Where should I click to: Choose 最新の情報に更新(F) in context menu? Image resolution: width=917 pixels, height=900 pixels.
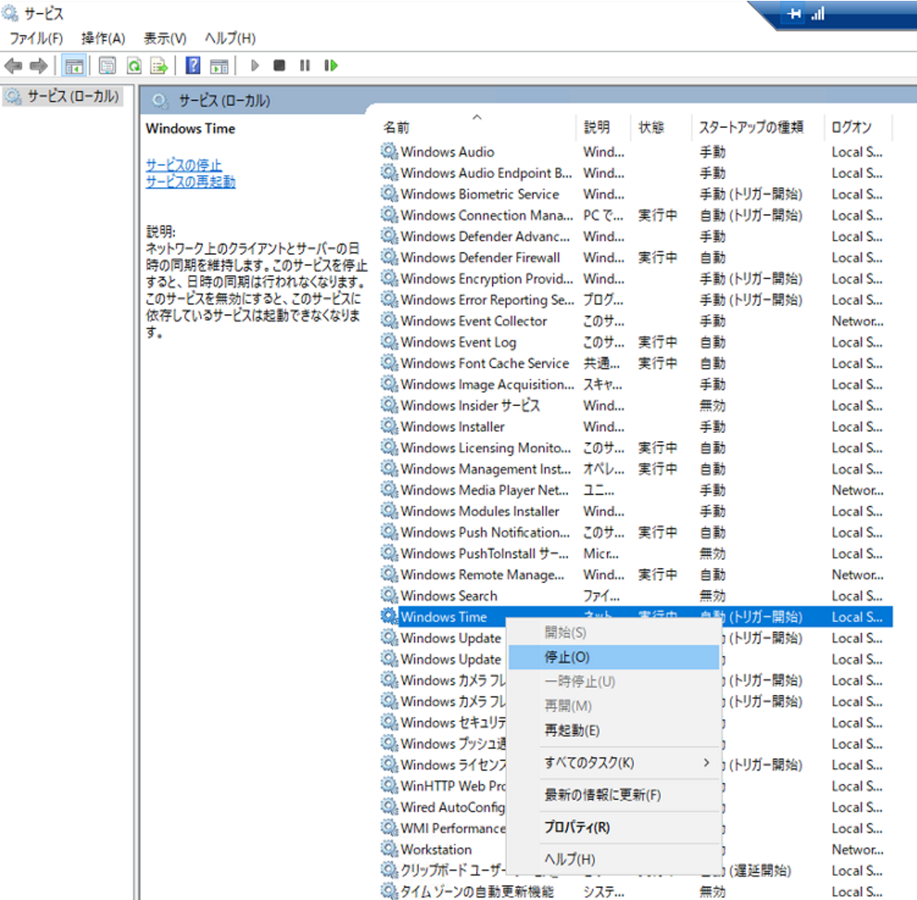click(x=614, y=795)
